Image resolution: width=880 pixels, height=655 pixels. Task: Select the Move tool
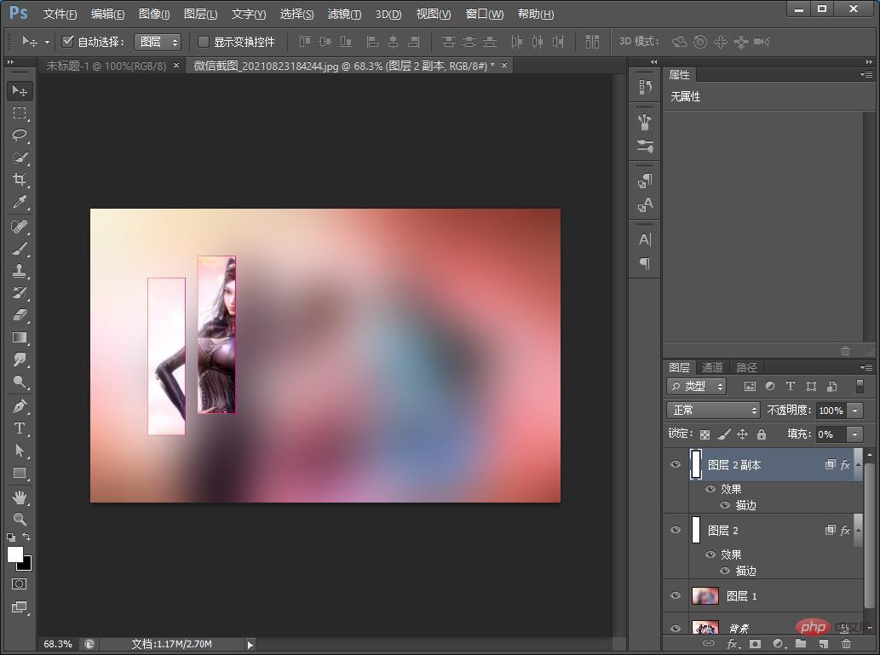click(20, 90)
